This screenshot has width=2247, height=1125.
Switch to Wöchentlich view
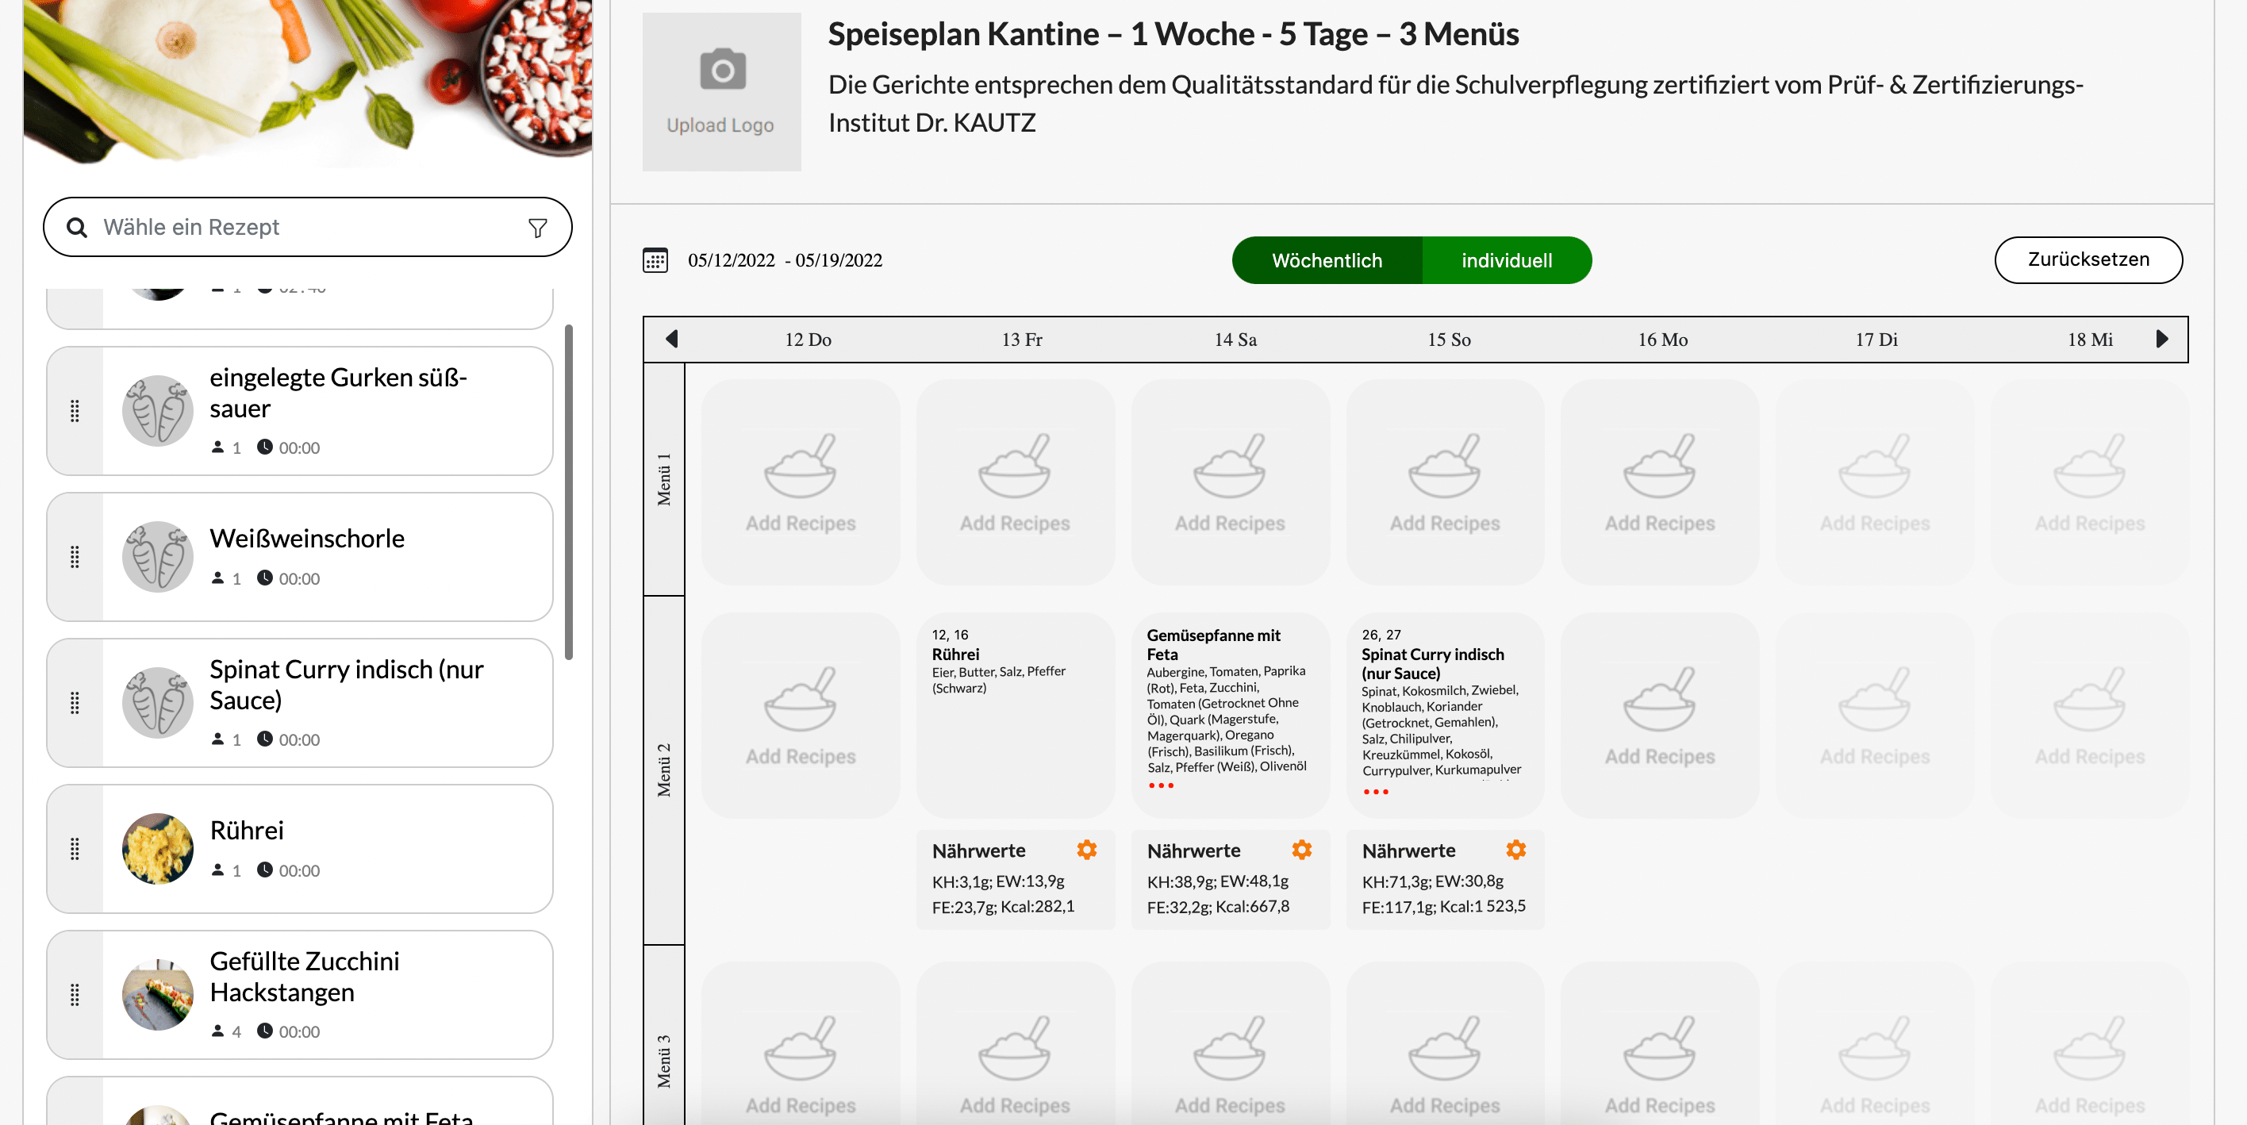(x=1327, y=260)
